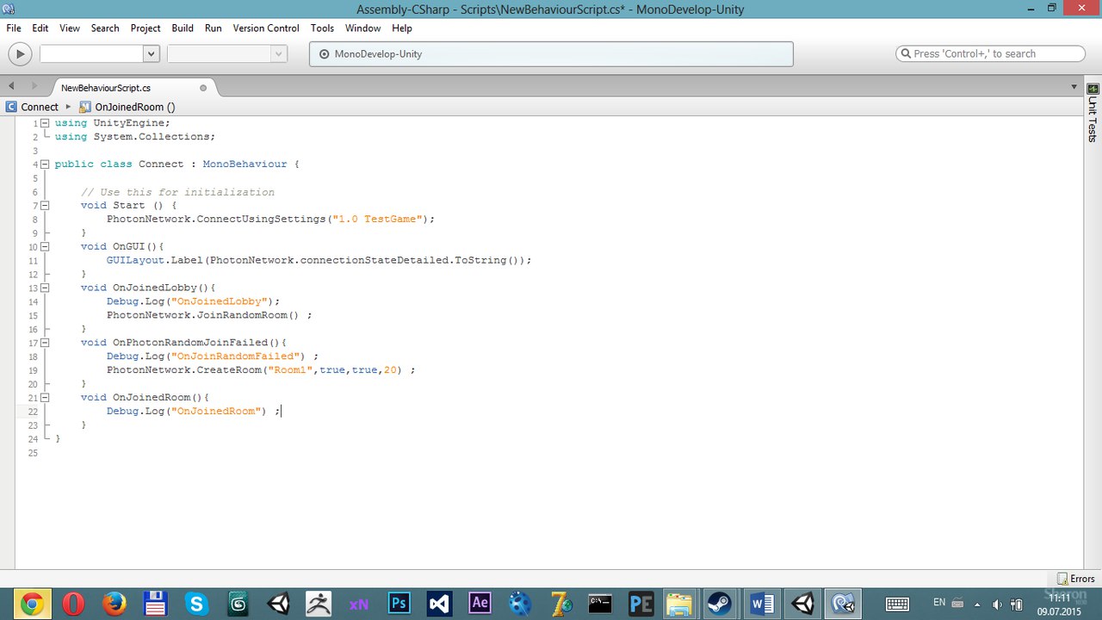Open File Explorer from the taskbar

click(679, 604)
